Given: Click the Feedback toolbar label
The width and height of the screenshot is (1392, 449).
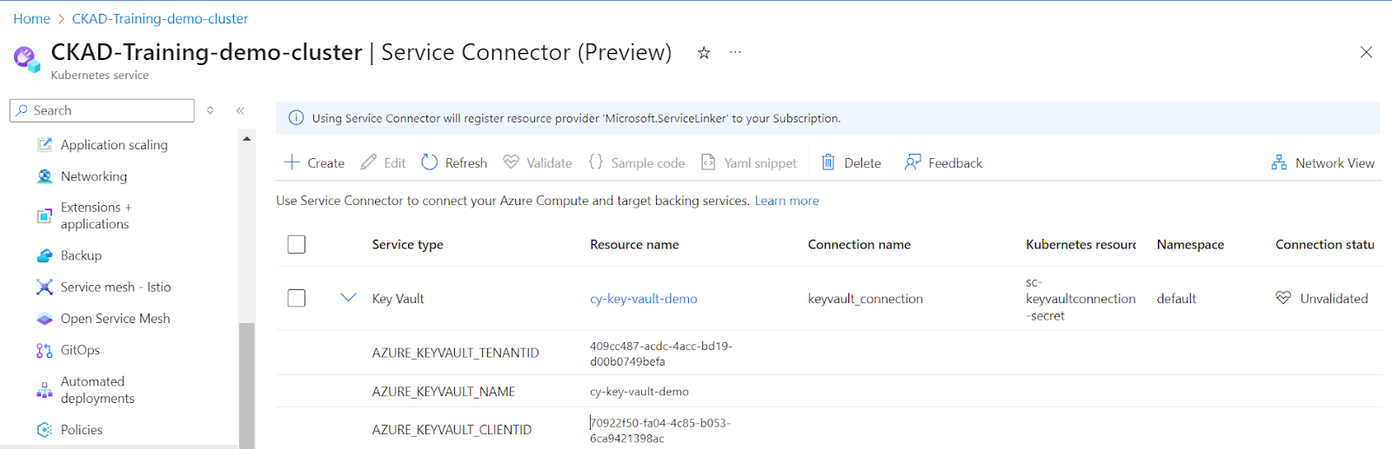Looking at the screenshot, I should [955, 162].
